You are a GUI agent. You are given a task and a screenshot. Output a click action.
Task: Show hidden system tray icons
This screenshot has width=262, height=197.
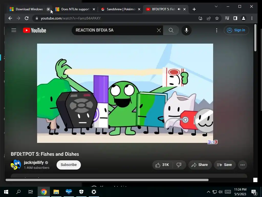(x=208, y=192)
